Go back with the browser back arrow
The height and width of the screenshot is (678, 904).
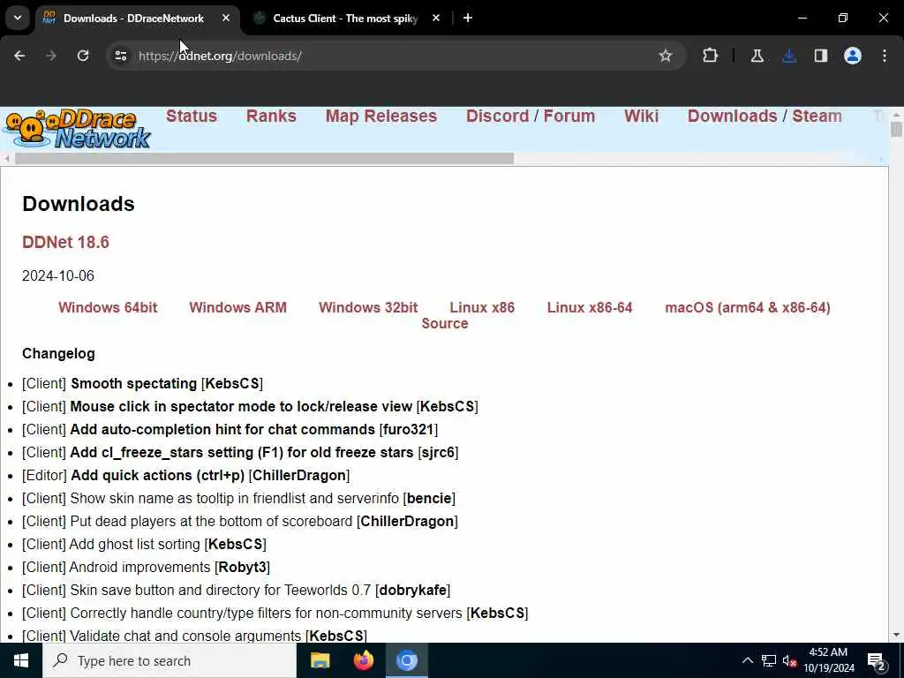pyautogui.click(x=19, y=56)
